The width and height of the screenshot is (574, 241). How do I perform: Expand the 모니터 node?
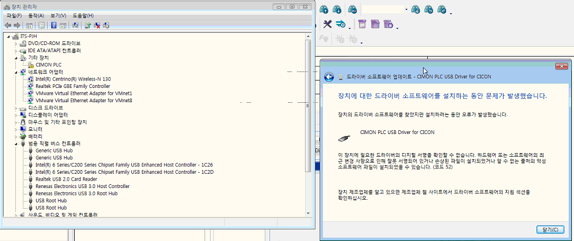tap(16, 129)
